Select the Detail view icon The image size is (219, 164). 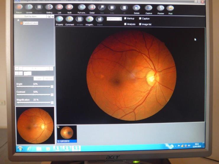click(x=92, y=7)
